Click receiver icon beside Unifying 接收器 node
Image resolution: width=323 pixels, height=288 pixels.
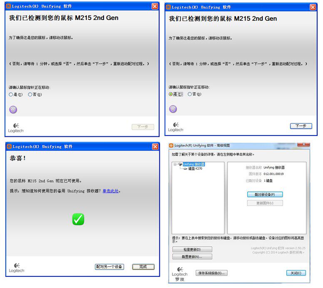(180, 164)
